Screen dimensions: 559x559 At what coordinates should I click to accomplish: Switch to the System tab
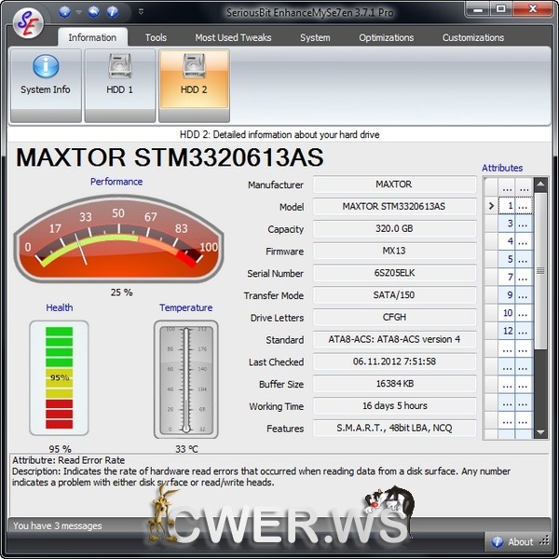tap(315, 37)
